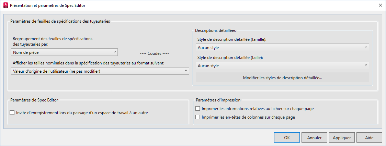This screenshot has width=386, height=146.
Task: Toggle 'Imprimer les en-têtes de colonnes' checkbox
Action: coord(197,117)
